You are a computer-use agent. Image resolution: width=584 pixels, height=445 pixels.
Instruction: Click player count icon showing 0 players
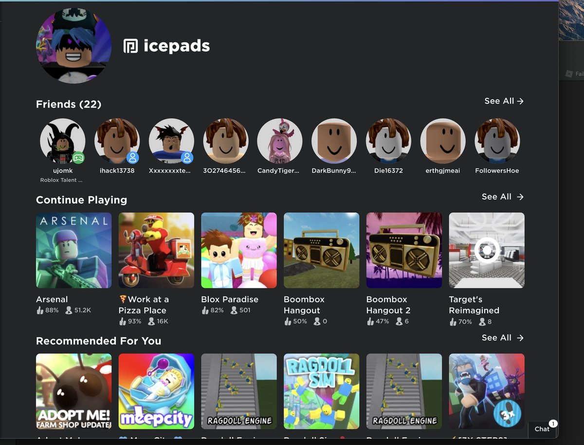(x=317, y=321)
